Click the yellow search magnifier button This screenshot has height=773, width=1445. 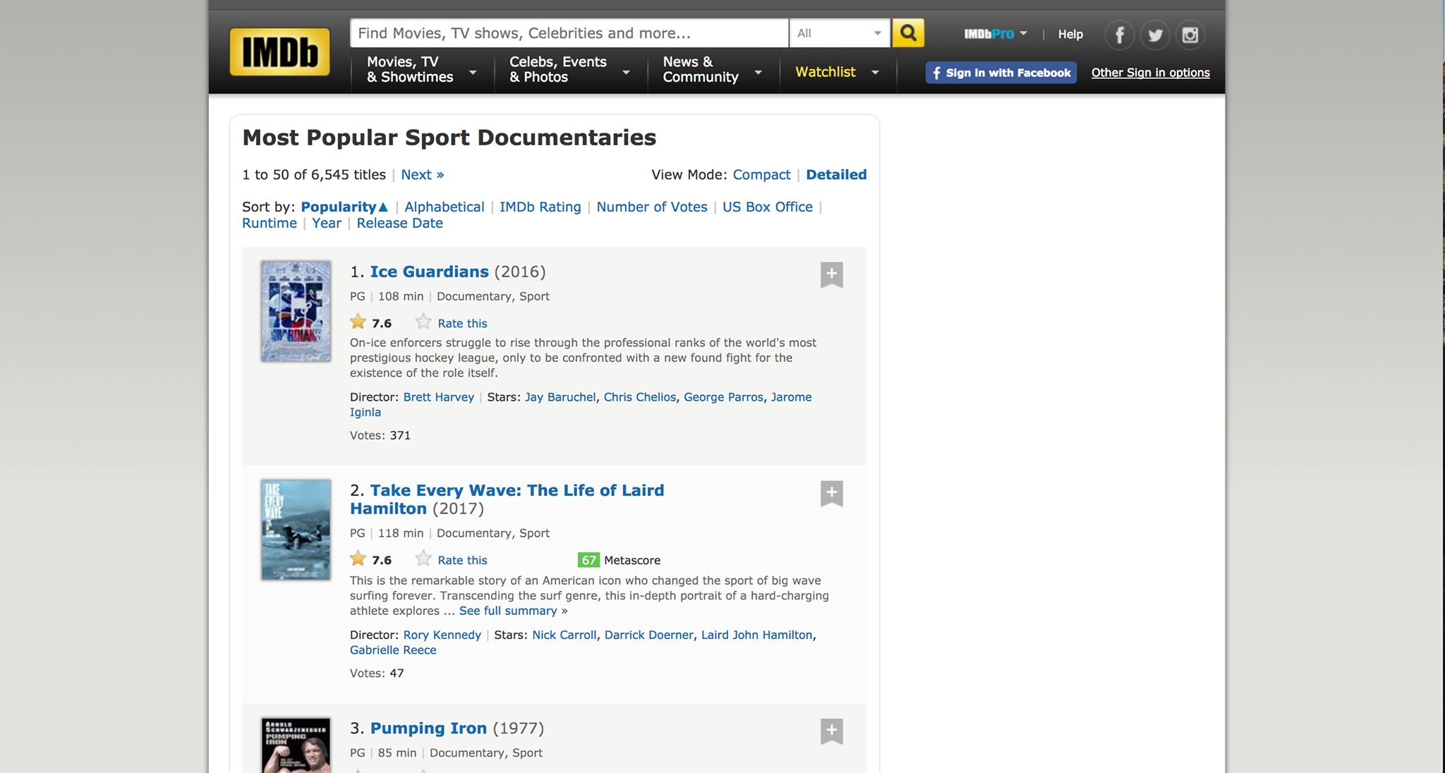(x=908, y=33)
